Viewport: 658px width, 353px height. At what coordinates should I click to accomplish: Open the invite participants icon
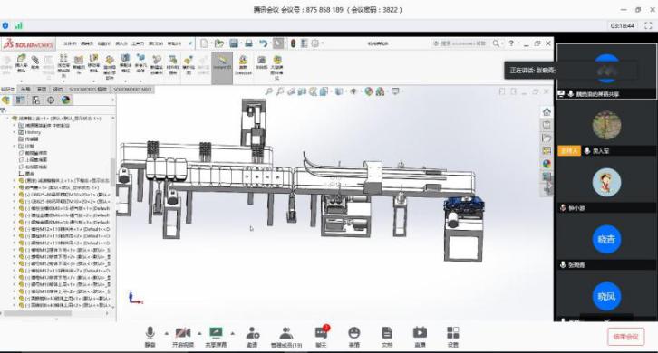click(252, 337)
